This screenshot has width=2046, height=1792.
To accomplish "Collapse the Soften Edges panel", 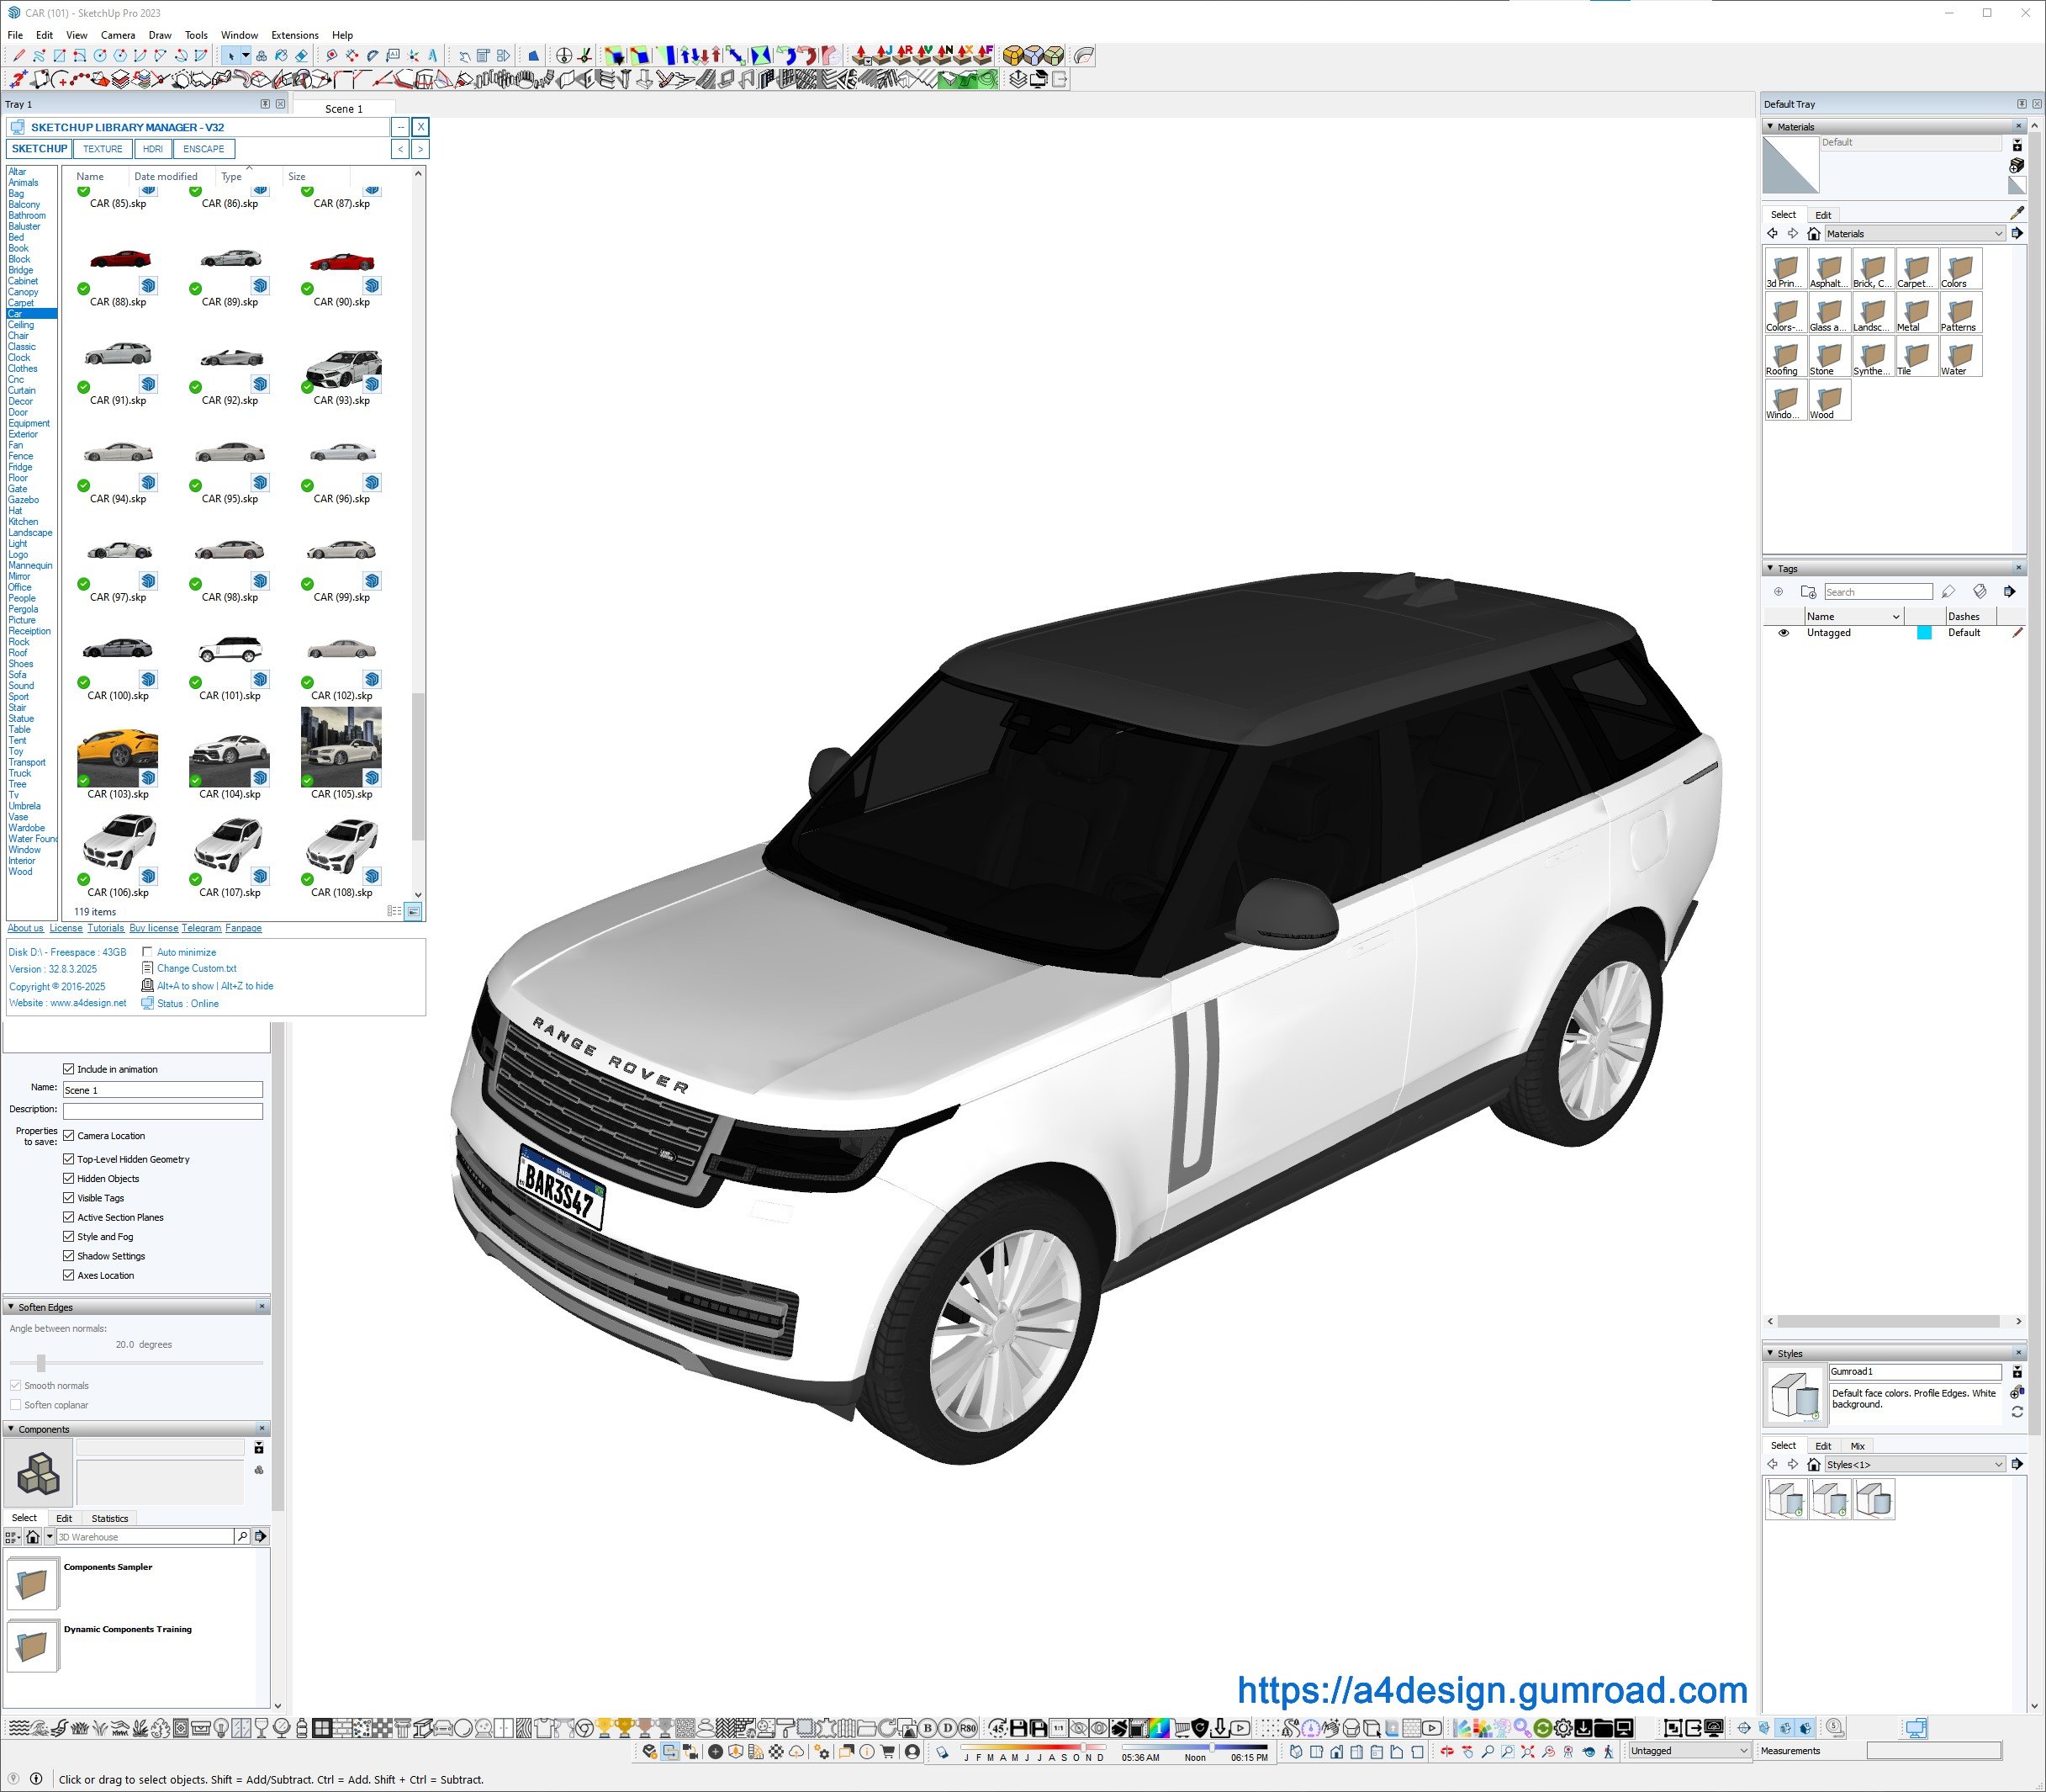I will (11, 1307).
